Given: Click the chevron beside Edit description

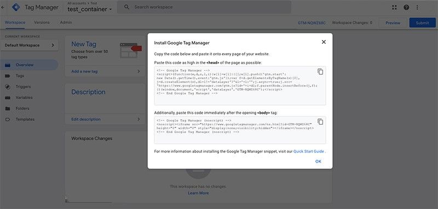Looking at the screenshot, I should (x=139, y=119).
